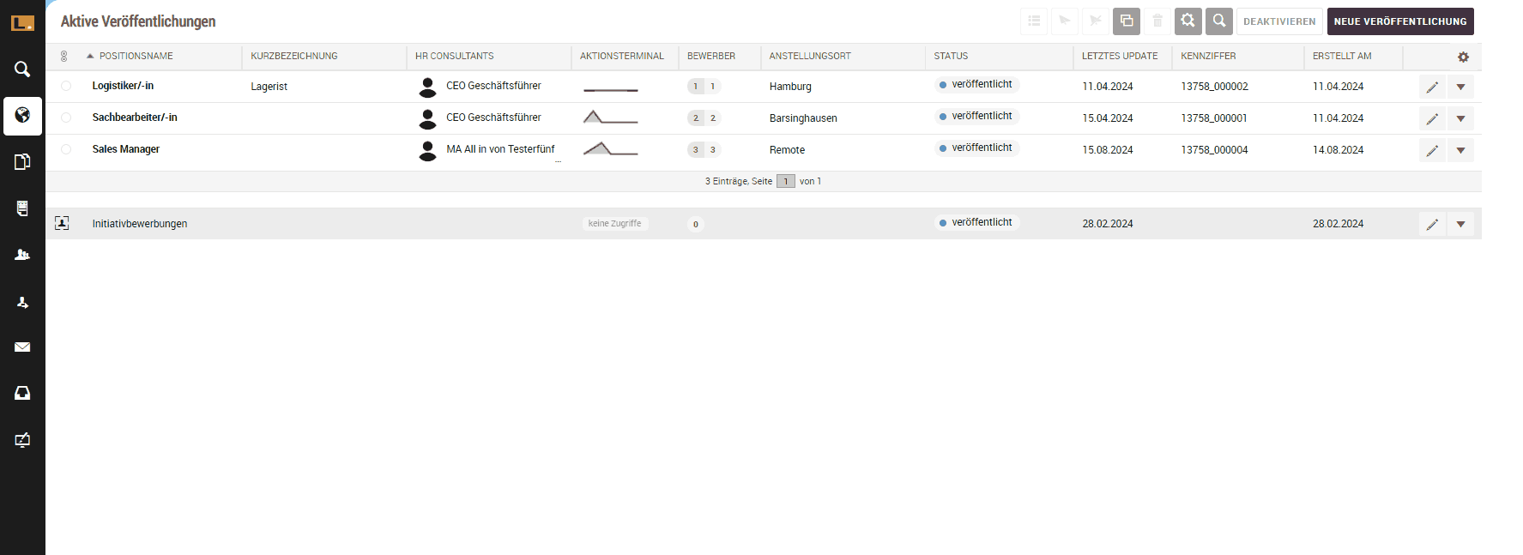Open table column settings gear icon
Image resolution: width=1523 pixels, height=555 pixels.
[1463, 57]
